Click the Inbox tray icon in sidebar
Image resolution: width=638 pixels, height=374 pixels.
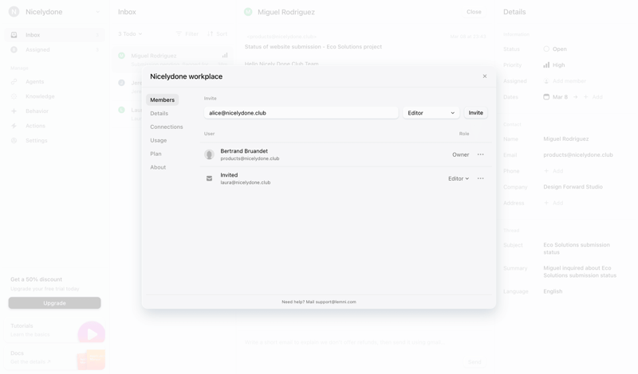14,35
